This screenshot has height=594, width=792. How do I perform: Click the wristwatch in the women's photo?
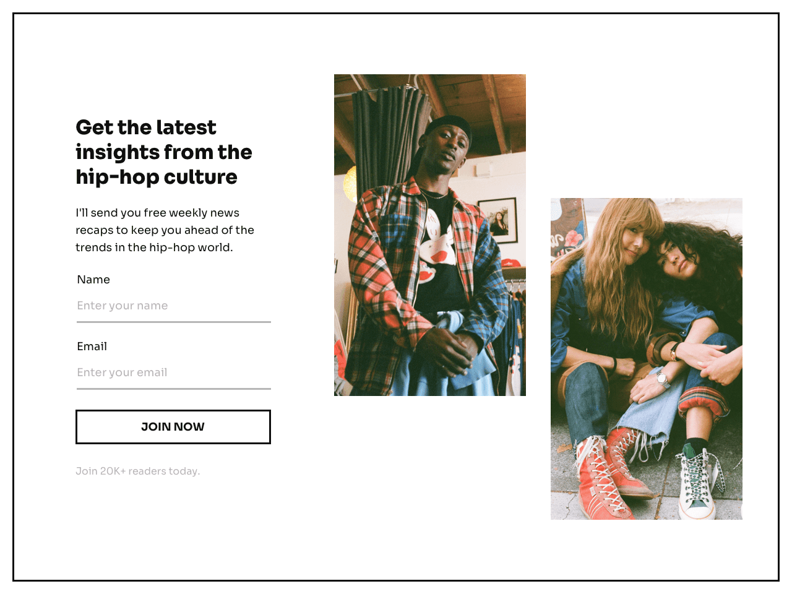point(662,378)
